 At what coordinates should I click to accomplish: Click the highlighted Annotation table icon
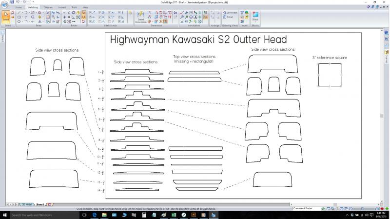(205, 17)
